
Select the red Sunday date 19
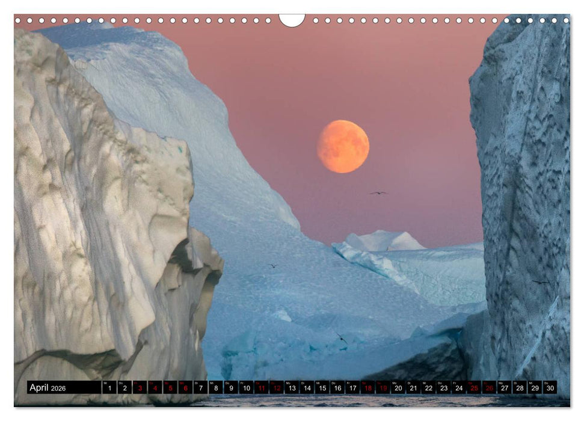(x=383, y=387)
